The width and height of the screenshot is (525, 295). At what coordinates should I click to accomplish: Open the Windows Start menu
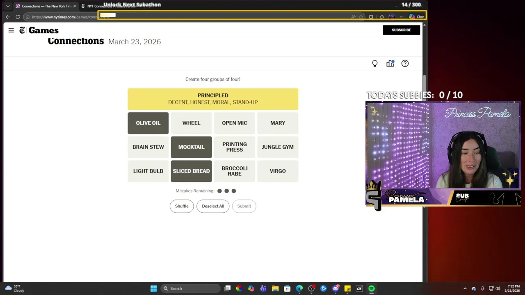click(153, 288)
